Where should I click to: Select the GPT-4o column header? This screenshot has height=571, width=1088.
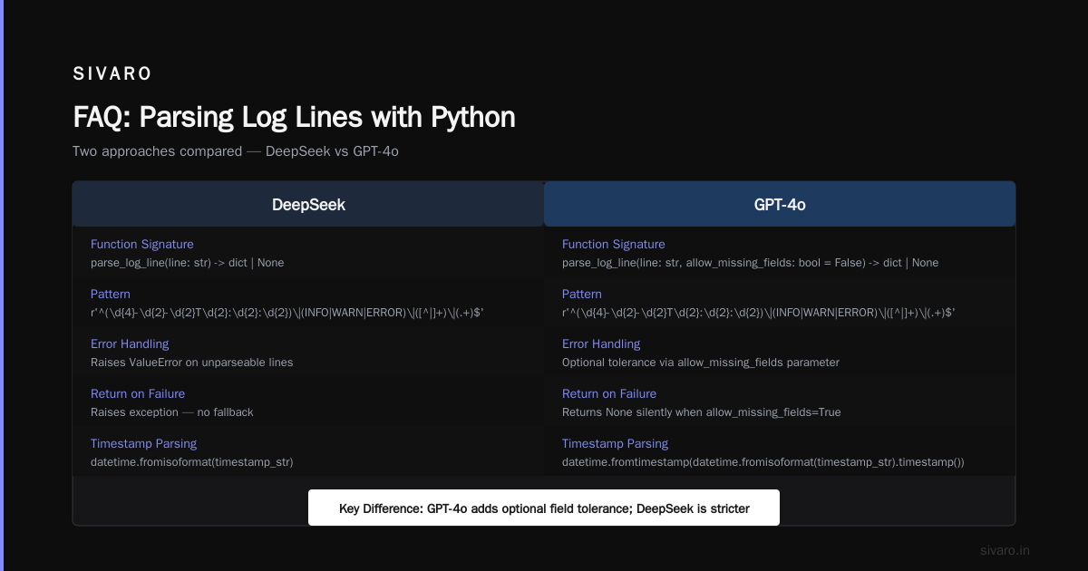[780, 204]
